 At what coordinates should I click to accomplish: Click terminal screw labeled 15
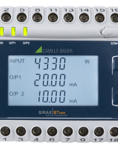pos(100,18)
